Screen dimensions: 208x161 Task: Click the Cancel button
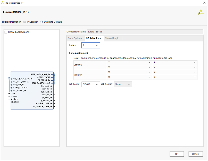196,154
